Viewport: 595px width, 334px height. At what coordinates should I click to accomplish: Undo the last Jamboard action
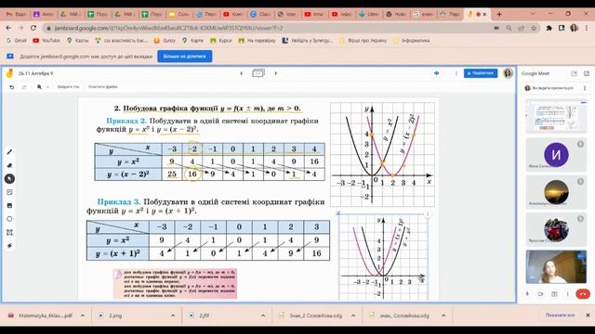tap(12, 86)
